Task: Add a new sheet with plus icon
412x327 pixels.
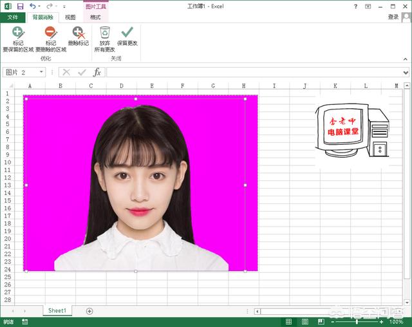Action: coord(89,311)
